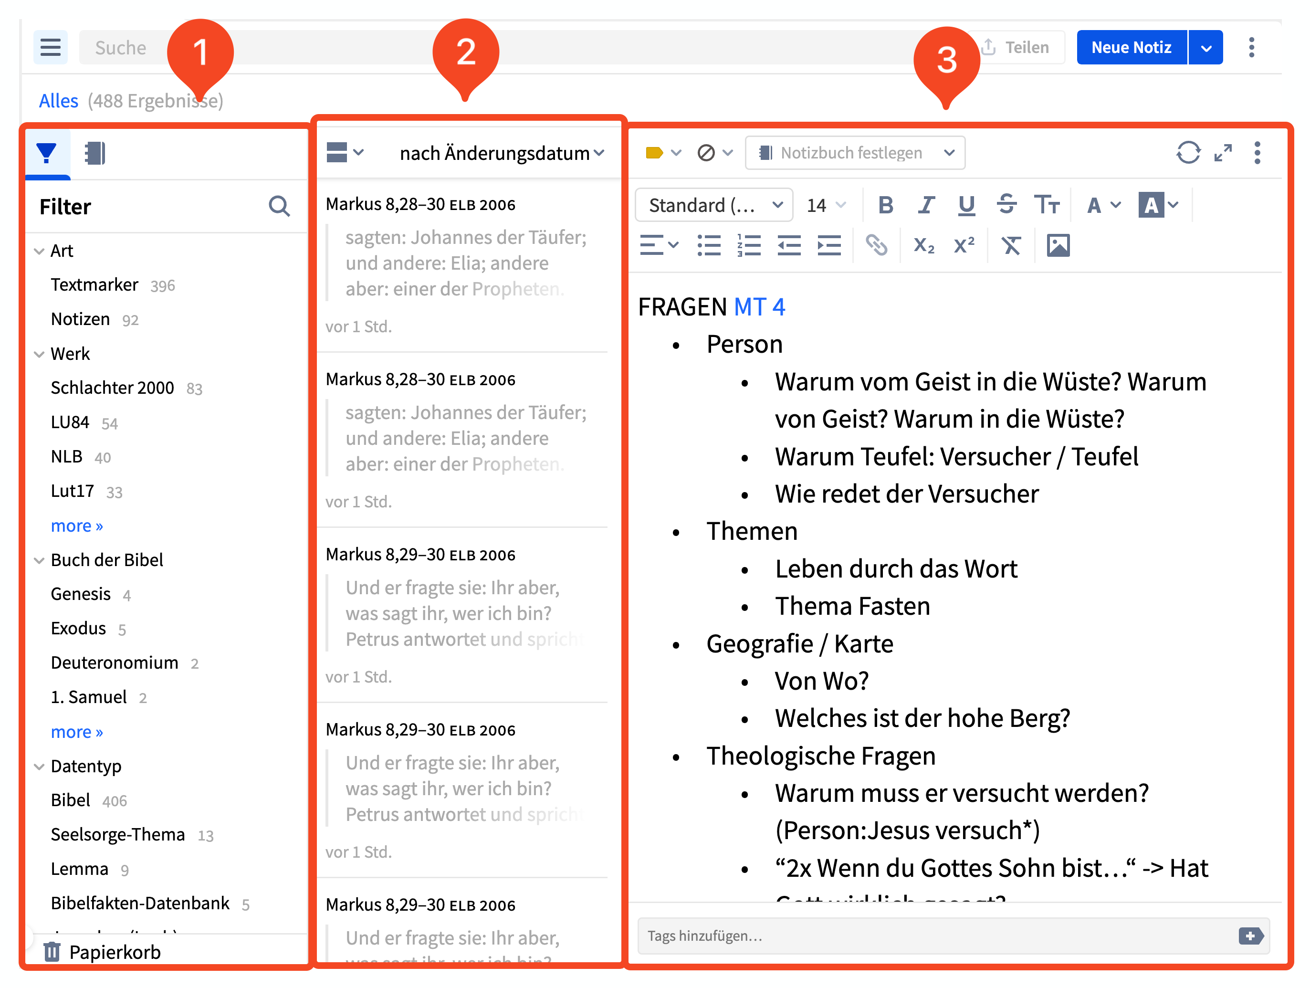The image size is (1310, 988).
Task: Create a new note with Neue Notiz
Action: pyautogui.click(x=1131, y=47)
